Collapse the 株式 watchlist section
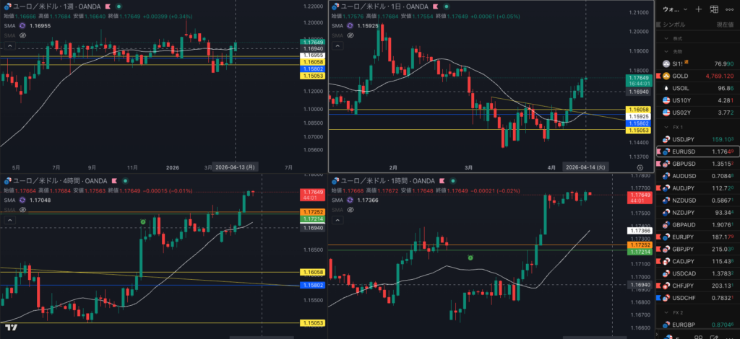 666,39
